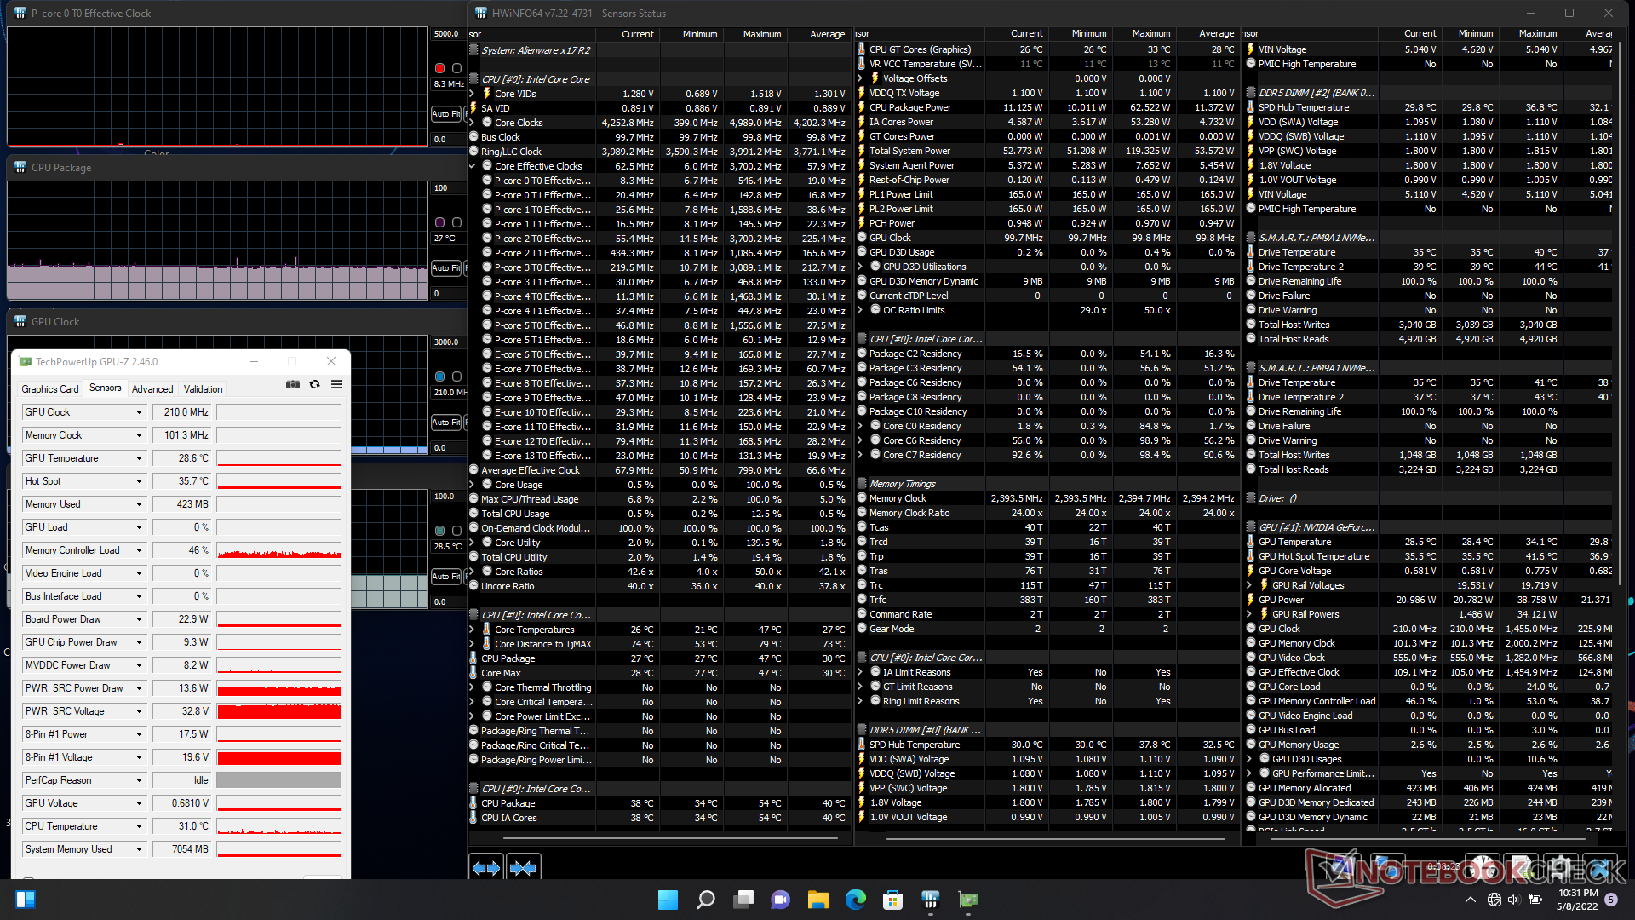Switch to GPU-Z via its taskbar icon
This screenshot has width=1635, height=920.
coord(967,900)
